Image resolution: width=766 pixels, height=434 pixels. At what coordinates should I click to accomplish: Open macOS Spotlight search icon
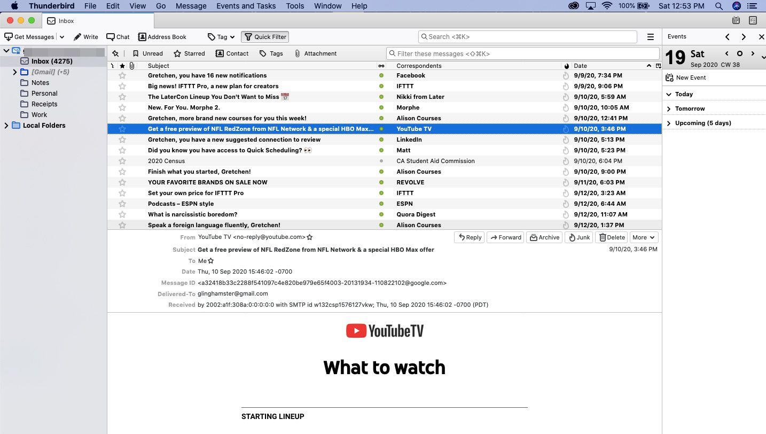pos(718,6)
